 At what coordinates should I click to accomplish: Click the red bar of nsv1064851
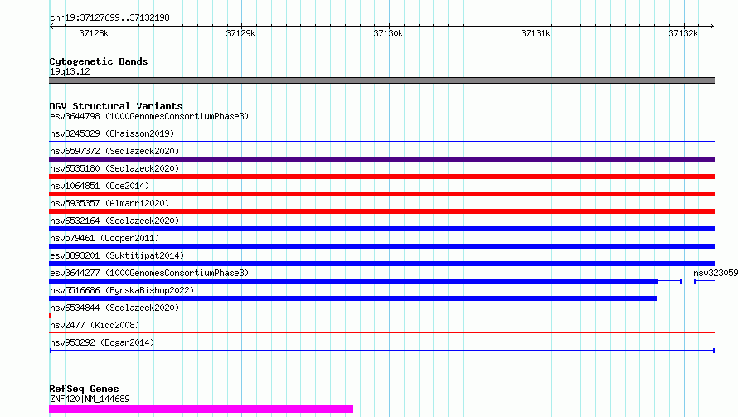point(381,194)
